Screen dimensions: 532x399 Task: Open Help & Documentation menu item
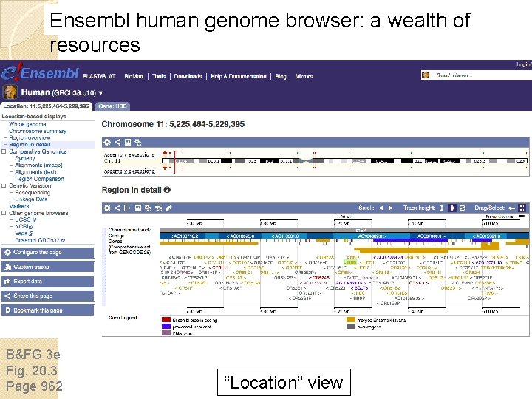coord(239,76)
